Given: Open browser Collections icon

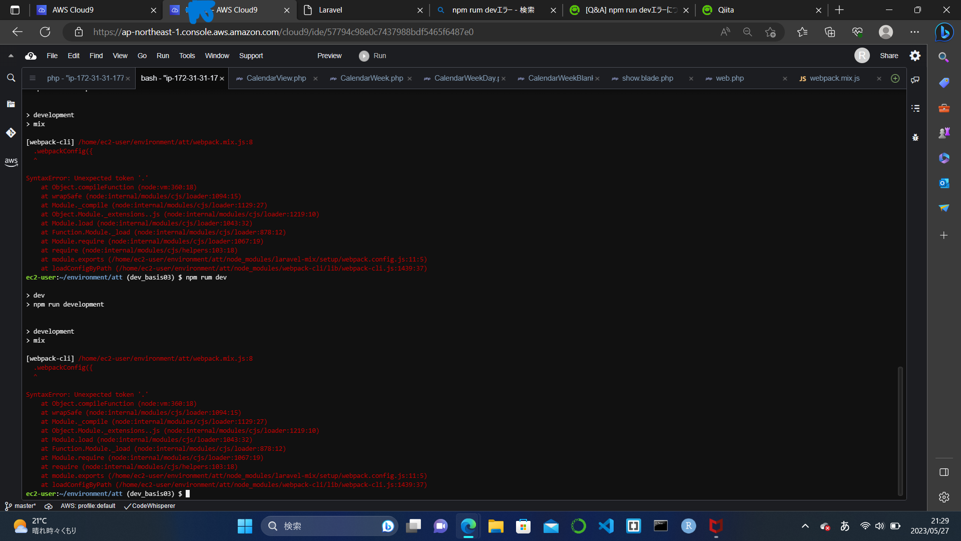Looking at the screenshot, I should point(830,32).
